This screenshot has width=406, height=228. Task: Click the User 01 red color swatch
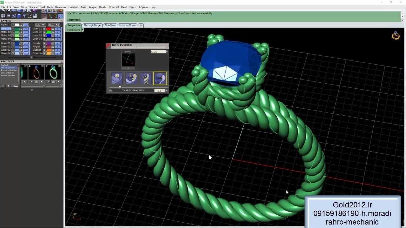tap(49, 29)
